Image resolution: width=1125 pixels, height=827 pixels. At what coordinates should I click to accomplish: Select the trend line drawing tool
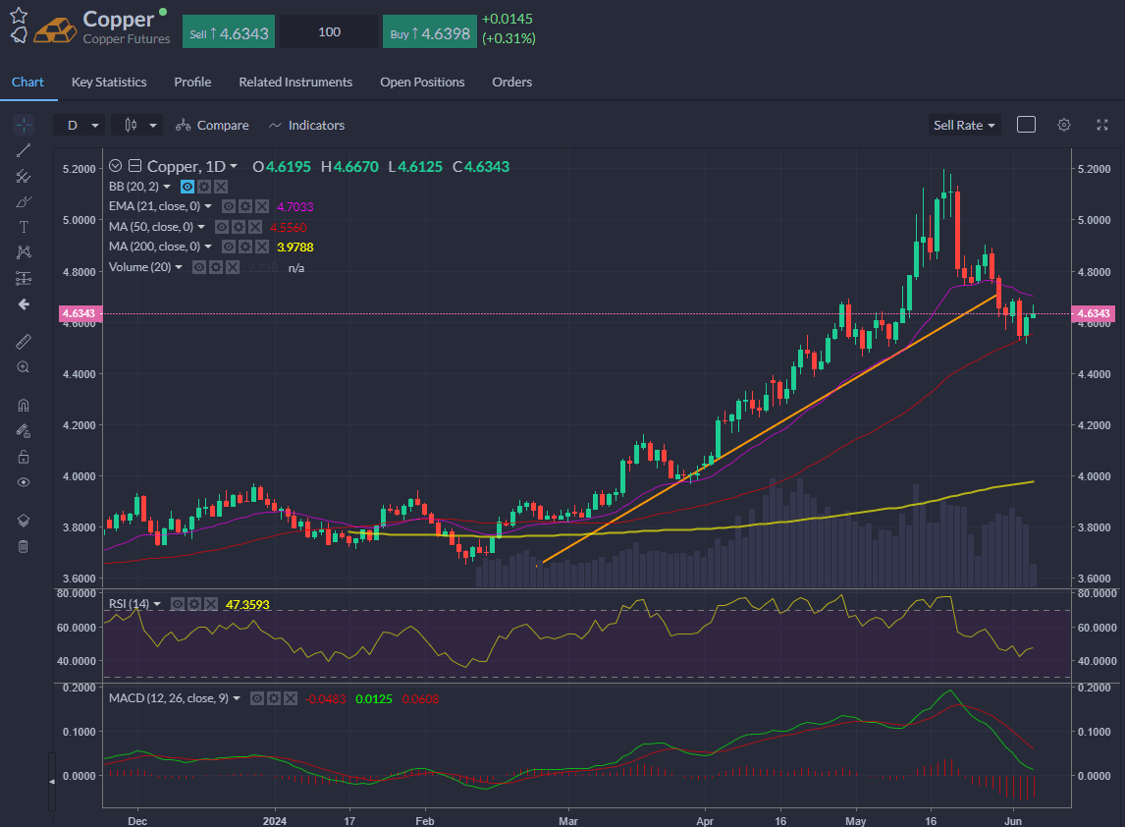[x=24, y=150]
